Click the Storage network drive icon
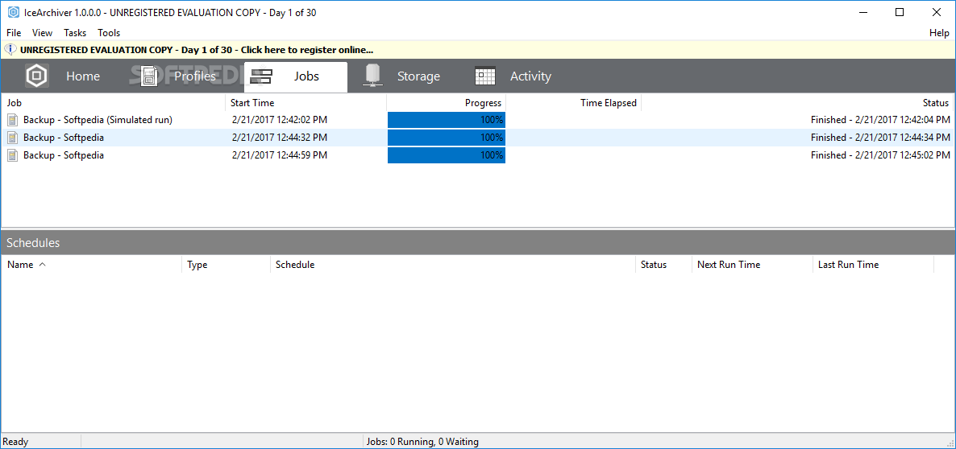 tap(372, 76)
